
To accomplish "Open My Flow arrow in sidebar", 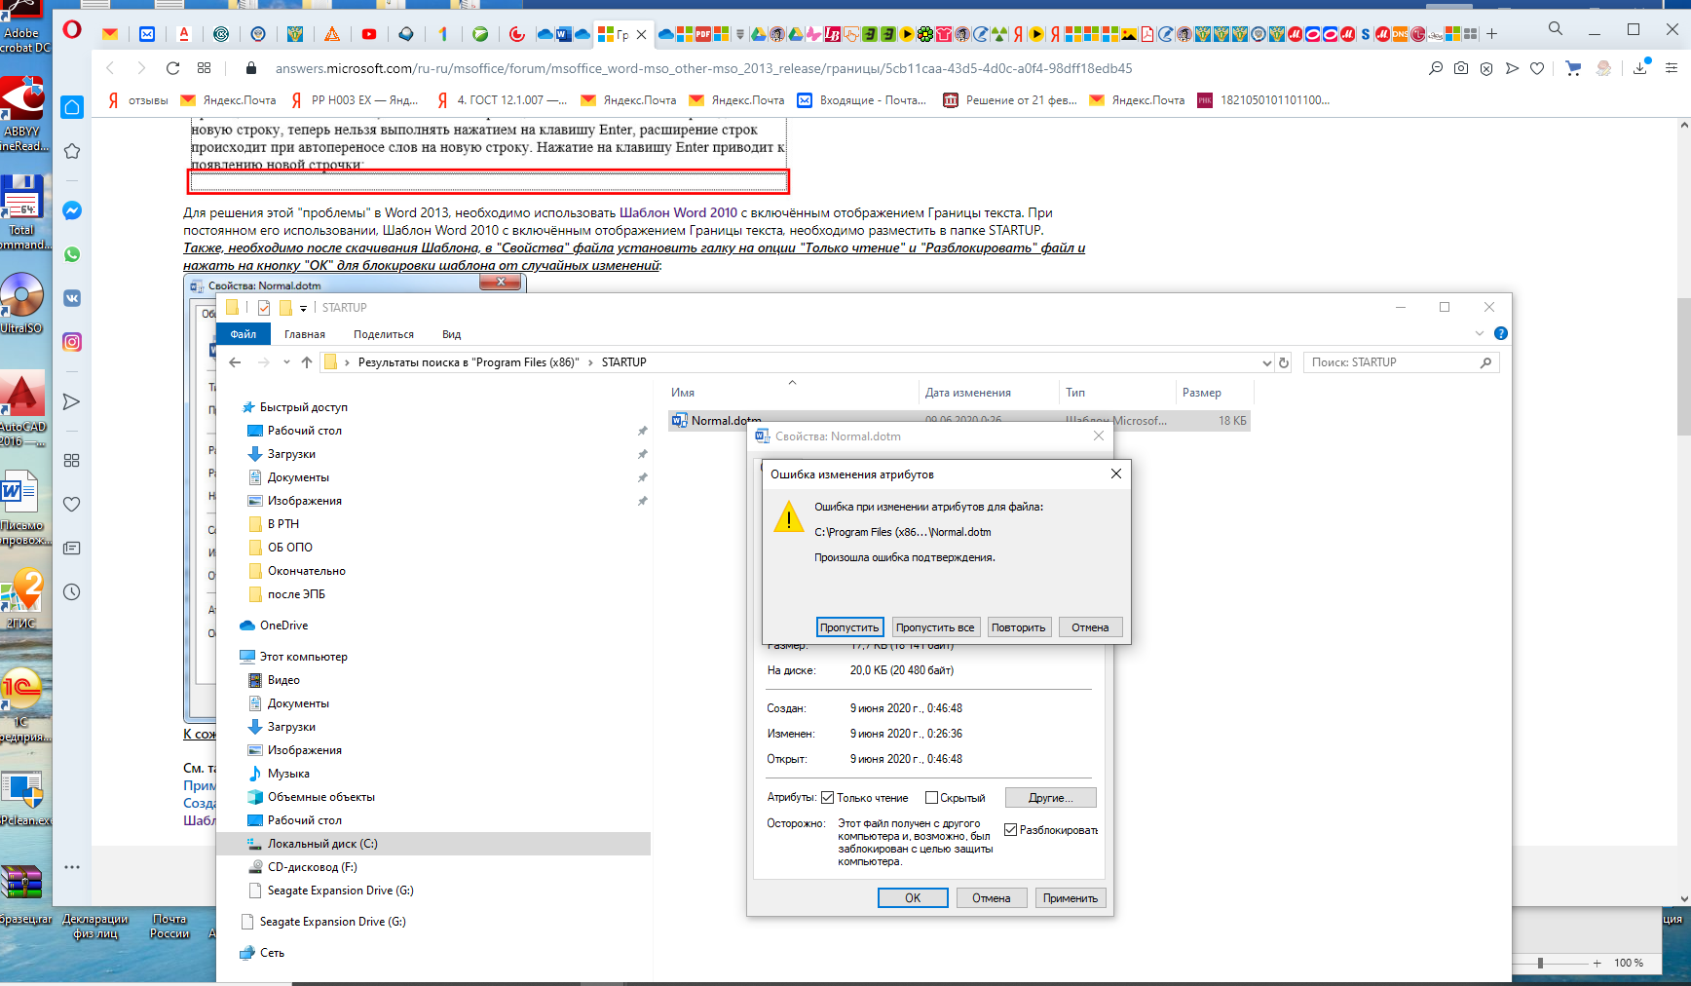I will pyautogui.click(x=72, y=401).
